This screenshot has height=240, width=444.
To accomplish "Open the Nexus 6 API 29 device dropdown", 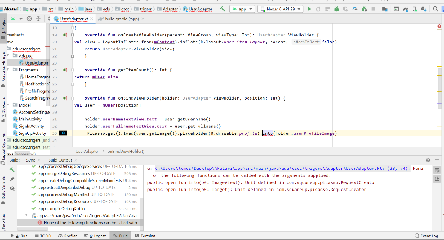I will 280,9.
